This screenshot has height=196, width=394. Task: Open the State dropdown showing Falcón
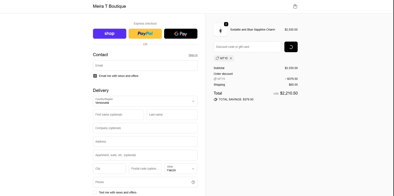pos(181,169)
